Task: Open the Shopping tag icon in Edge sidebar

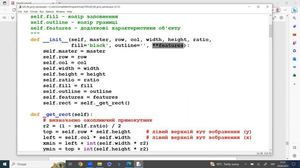Action: click(x=294, y=27)
